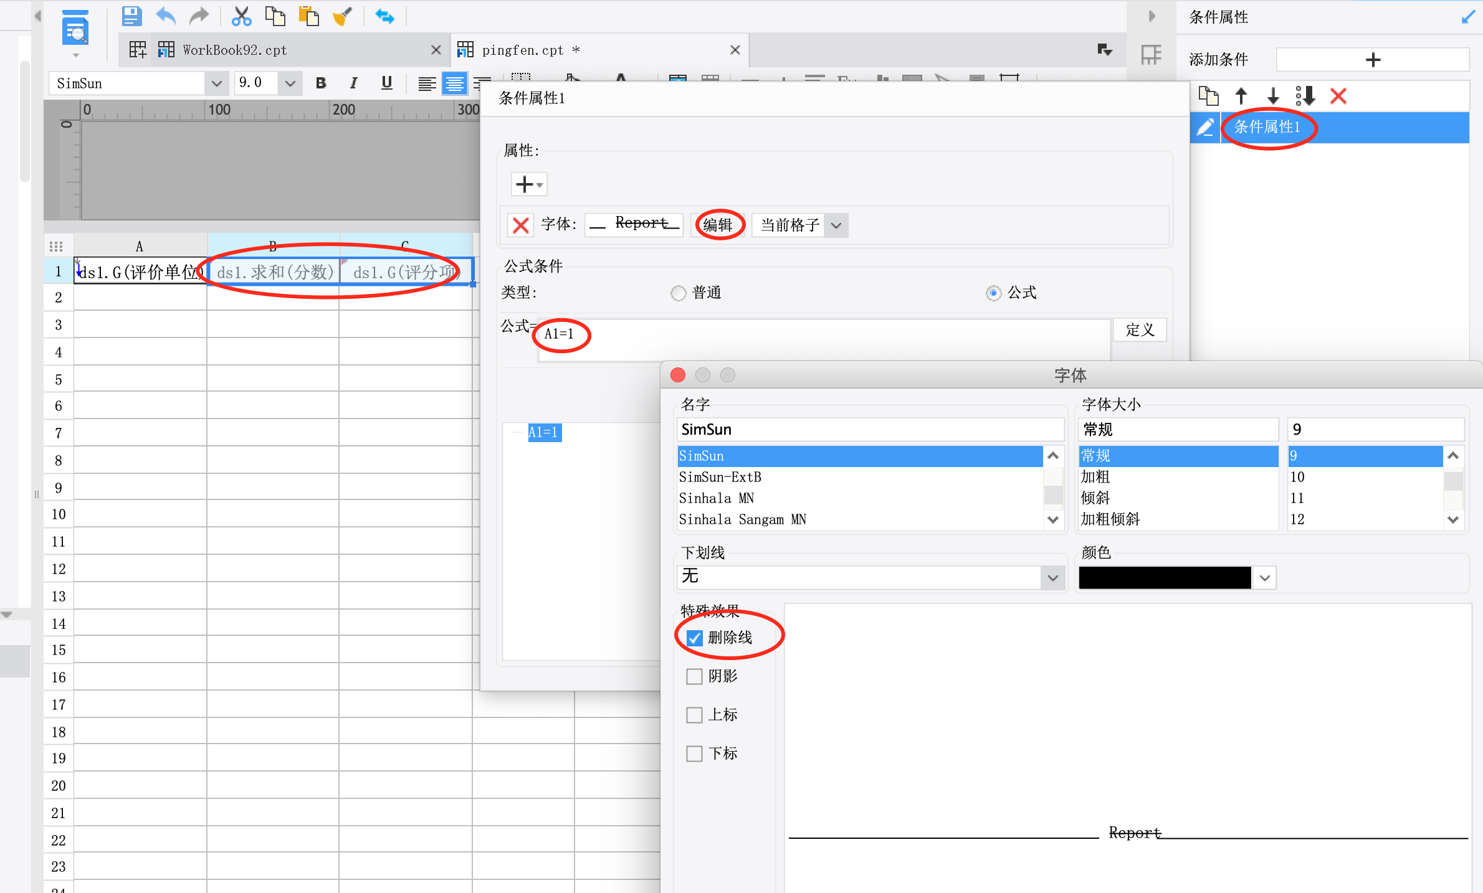This screenshot has width=1483, height=893.
Task: Close the WorkBook92.cpt tab
Action: 436,50
